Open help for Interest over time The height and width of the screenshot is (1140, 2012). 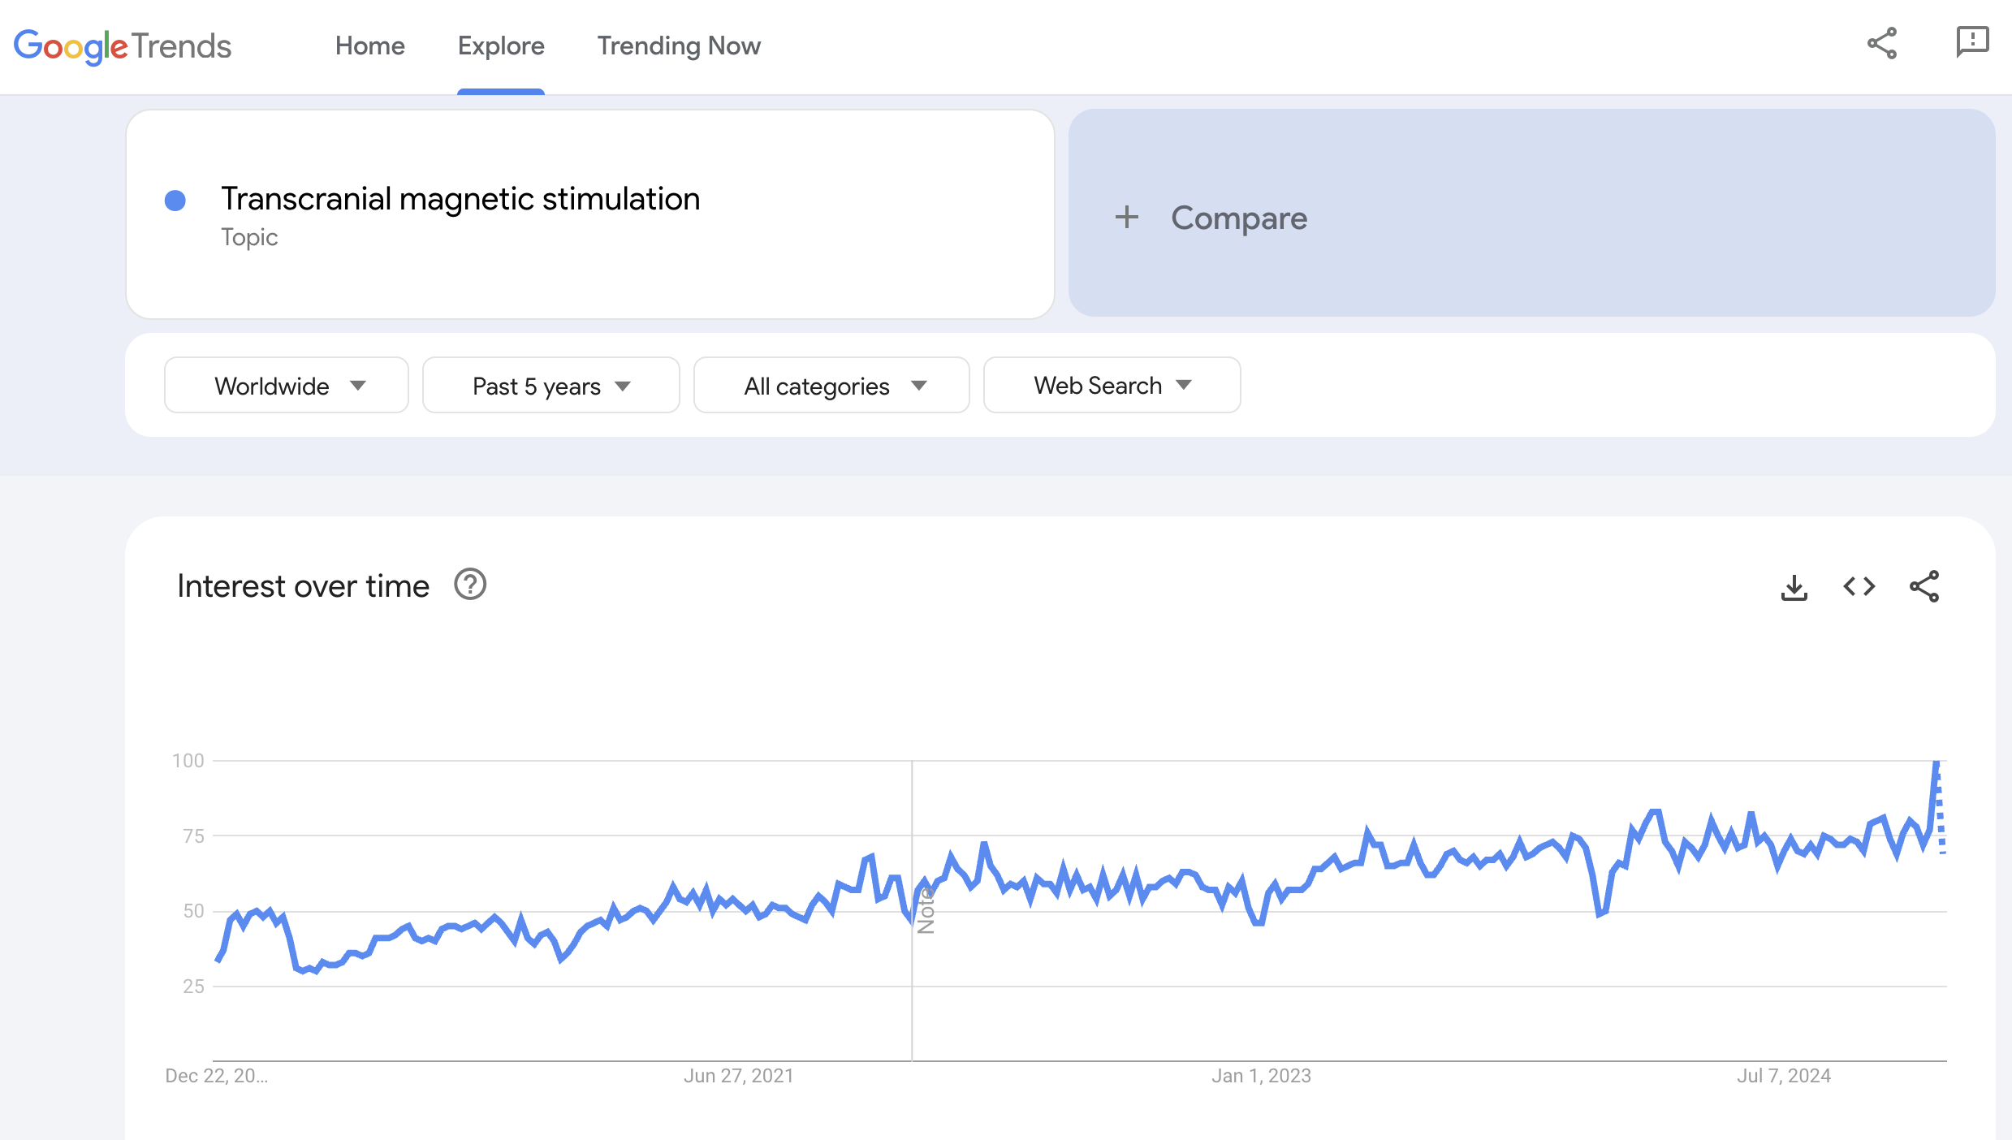point(470,585)
